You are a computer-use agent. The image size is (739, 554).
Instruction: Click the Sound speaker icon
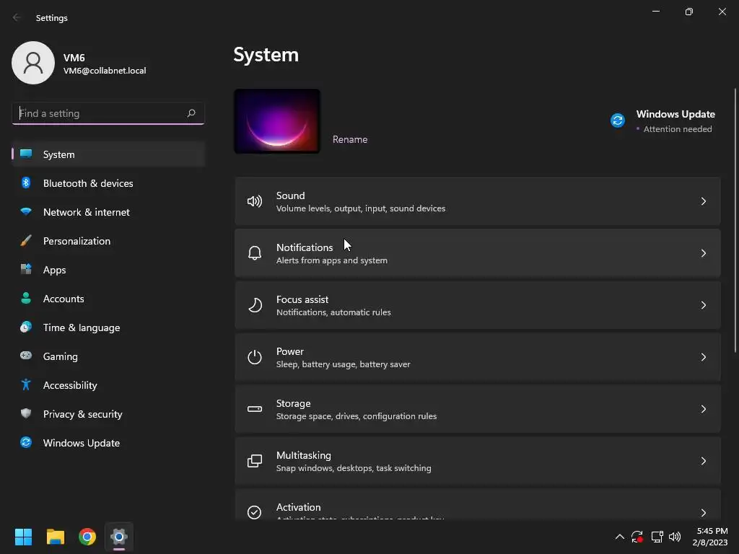(255, 202)
